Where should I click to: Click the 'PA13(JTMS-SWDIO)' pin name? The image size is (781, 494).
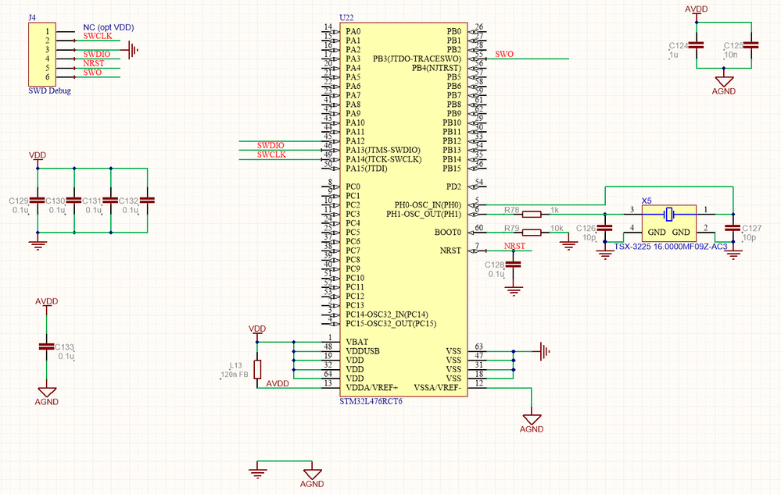click(x=383, y=150)
